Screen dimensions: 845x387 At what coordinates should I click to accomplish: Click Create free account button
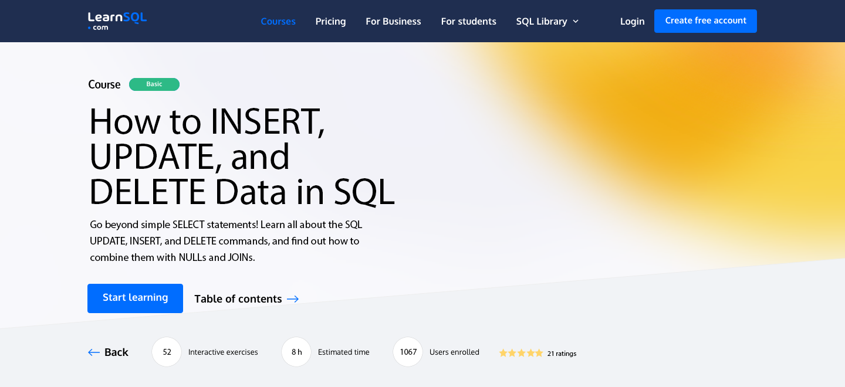click(x=705, y=21)
